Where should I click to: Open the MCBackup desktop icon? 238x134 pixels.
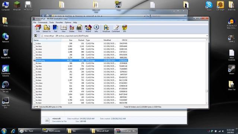pos(28,6)
